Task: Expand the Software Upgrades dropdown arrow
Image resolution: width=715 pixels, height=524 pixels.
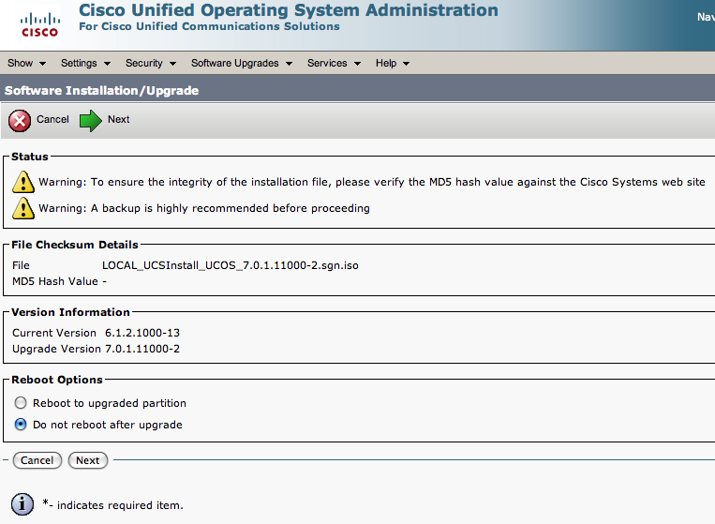Action: tap(290, 64)
